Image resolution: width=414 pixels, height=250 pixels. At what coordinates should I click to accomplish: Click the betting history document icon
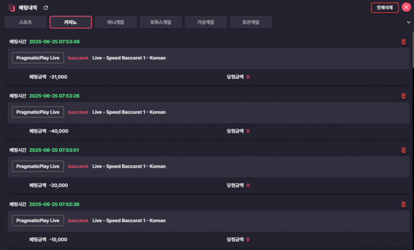pyautogui.click(x=11, y=7)
